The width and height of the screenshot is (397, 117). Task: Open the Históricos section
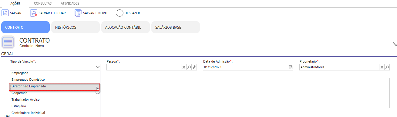tap(76, 27)
